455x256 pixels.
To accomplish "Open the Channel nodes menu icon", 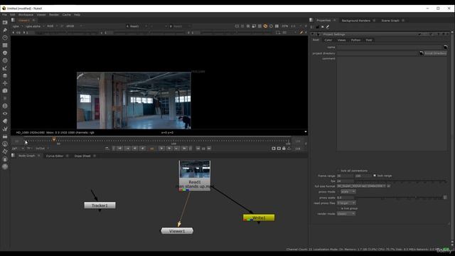I will [x=5, y=46].
